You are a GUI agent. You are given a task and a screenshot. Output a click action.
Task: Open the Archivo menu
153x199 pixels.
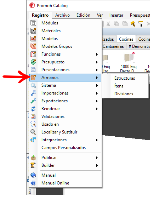point(62,15)
